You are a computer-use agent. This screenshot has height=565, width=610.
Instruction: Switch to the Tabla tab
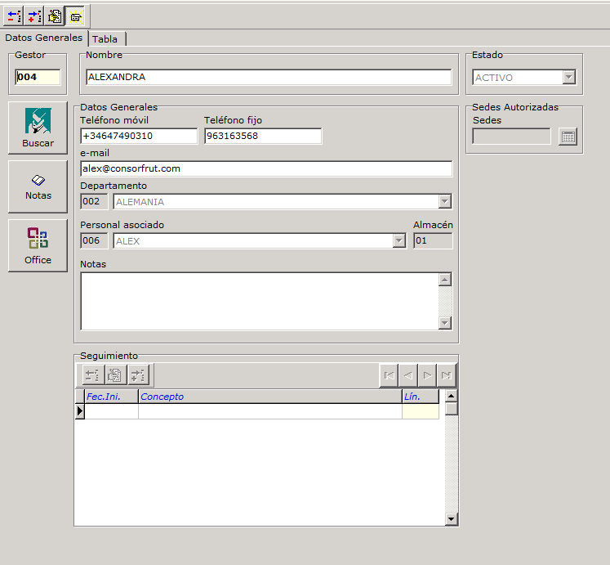point(105,39)
